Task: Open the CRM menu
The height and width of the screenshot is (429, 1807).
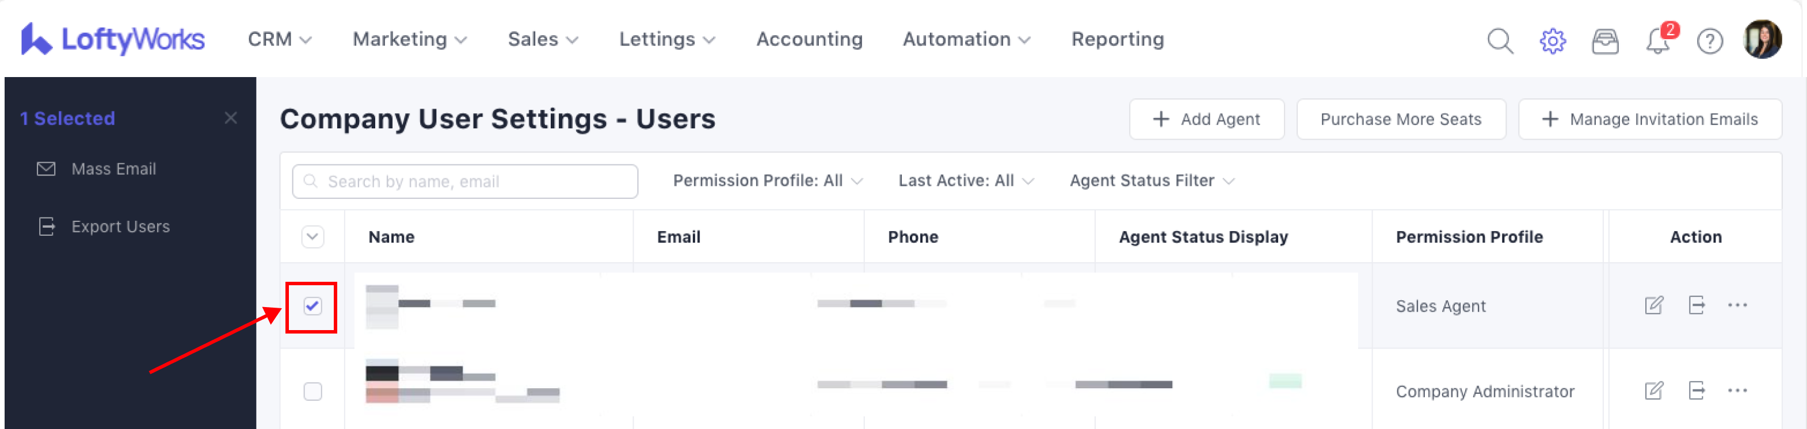Action: click(x=279, y=39)
